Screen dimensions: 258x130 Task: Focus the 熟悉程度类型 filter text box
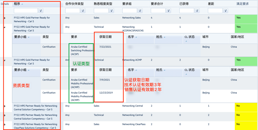tap(101, 11)
